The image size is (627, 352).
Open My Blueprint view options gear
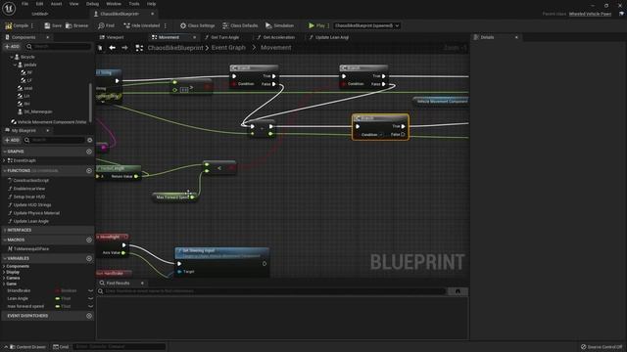pos(89,140)
